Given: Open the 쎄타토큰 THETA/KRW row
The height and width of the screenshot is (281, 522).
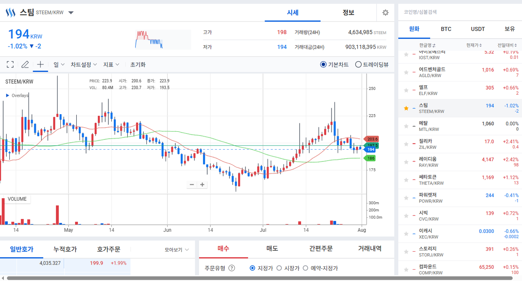Looking at the screenshot, I should (x=460, y=180).
